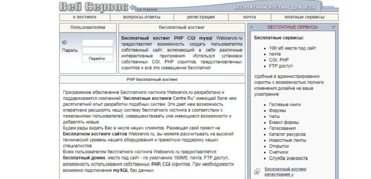Click the ID input field
Viewport: 371px width, 179px height.
(97, 43)
